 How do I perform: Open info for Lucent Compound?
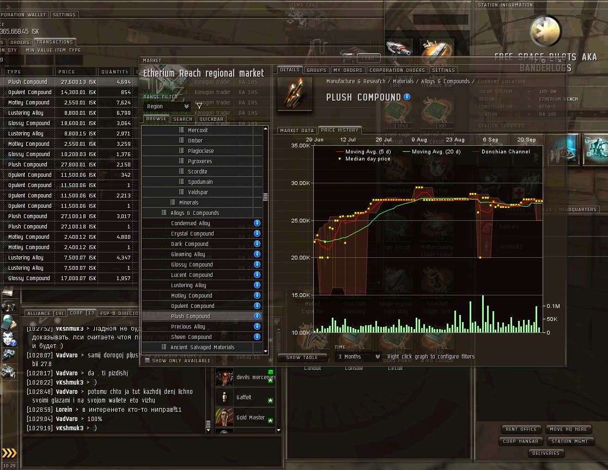pyautogui.click(x=257, y=275)
